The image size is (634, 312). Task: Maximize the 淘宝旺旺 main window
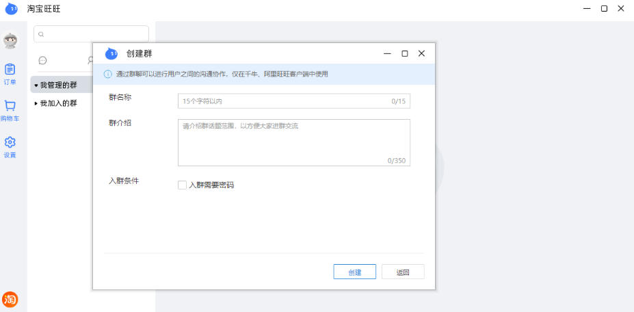pos(604,8)
